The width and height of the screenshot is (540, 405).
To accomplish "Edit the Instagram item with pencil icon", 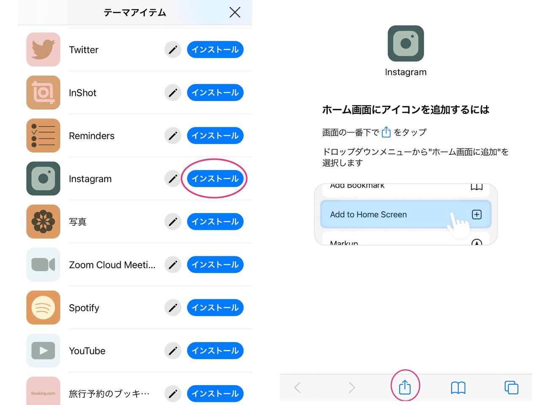I will [173, 179].
